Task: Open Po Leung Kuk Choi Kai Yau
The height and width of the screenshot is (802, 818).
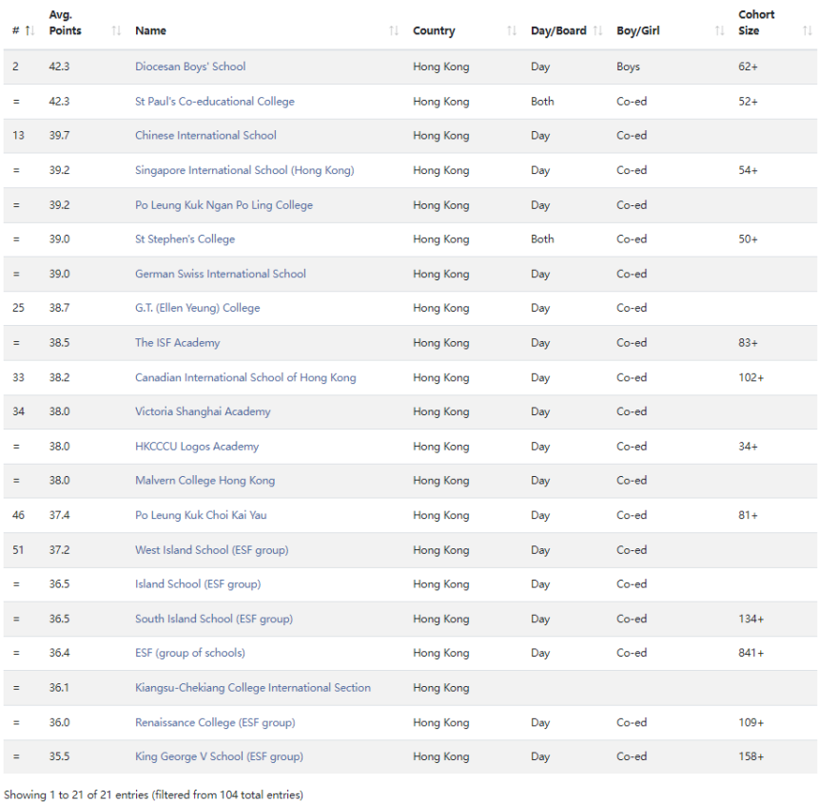Action: pyautogui.click(x=201, y=515)
